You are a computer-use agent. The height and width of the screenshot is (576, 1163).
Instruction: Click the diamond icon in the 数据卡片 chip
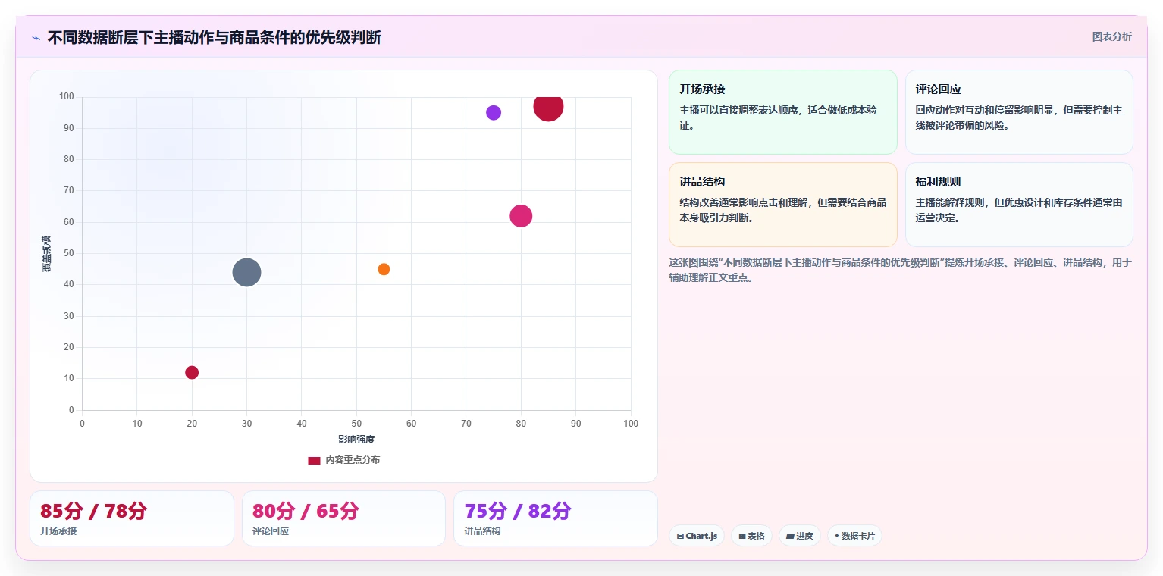click(837, 536)
